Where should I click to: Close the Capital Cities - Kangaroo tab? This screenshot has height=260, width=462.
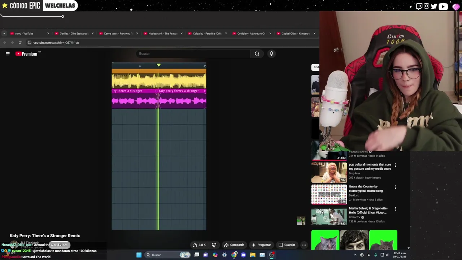click(314, 34)
